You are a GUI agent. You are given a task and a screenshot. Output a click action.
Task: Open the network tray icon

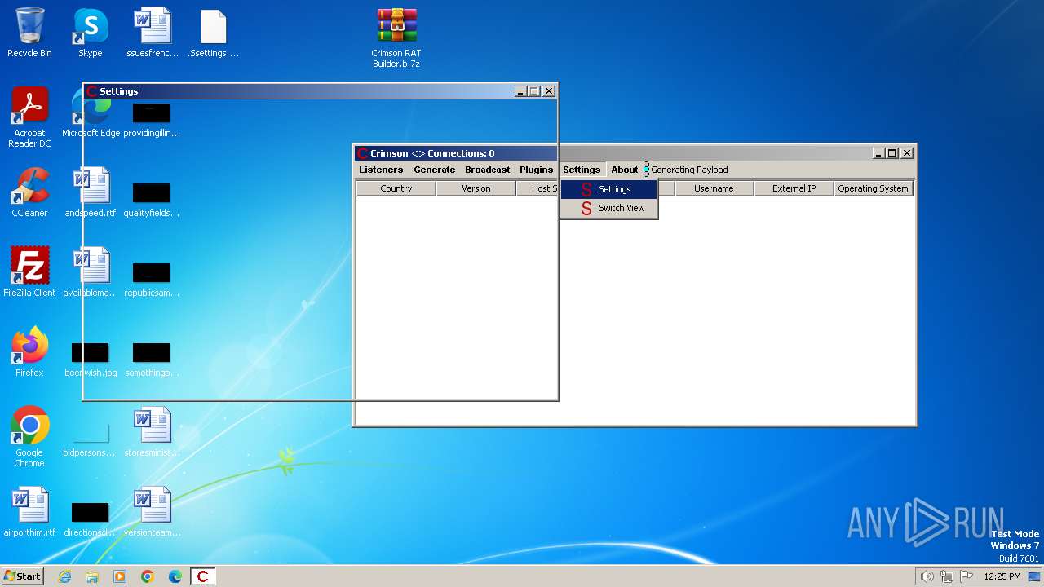click(x=947, y=576)
